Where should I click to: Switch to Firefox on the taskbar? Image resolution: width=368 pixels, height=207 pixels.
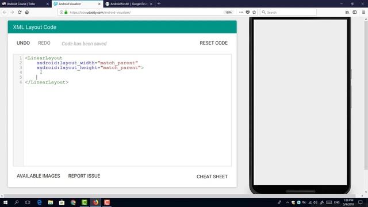click(96, 202)
